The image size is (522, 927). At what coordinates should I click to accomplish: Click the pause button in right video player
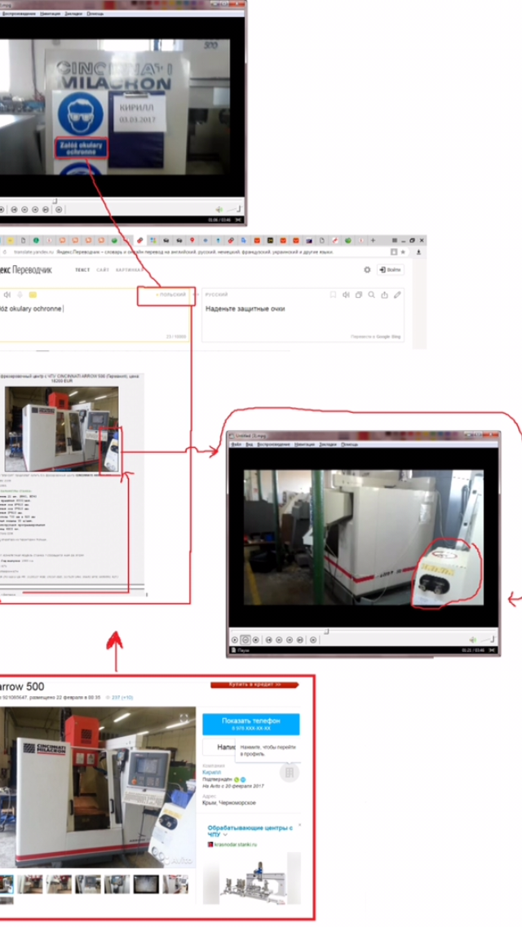[246, 640]
